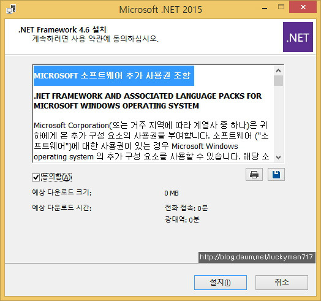Click the 0 MB download size value

click(172, 193)
